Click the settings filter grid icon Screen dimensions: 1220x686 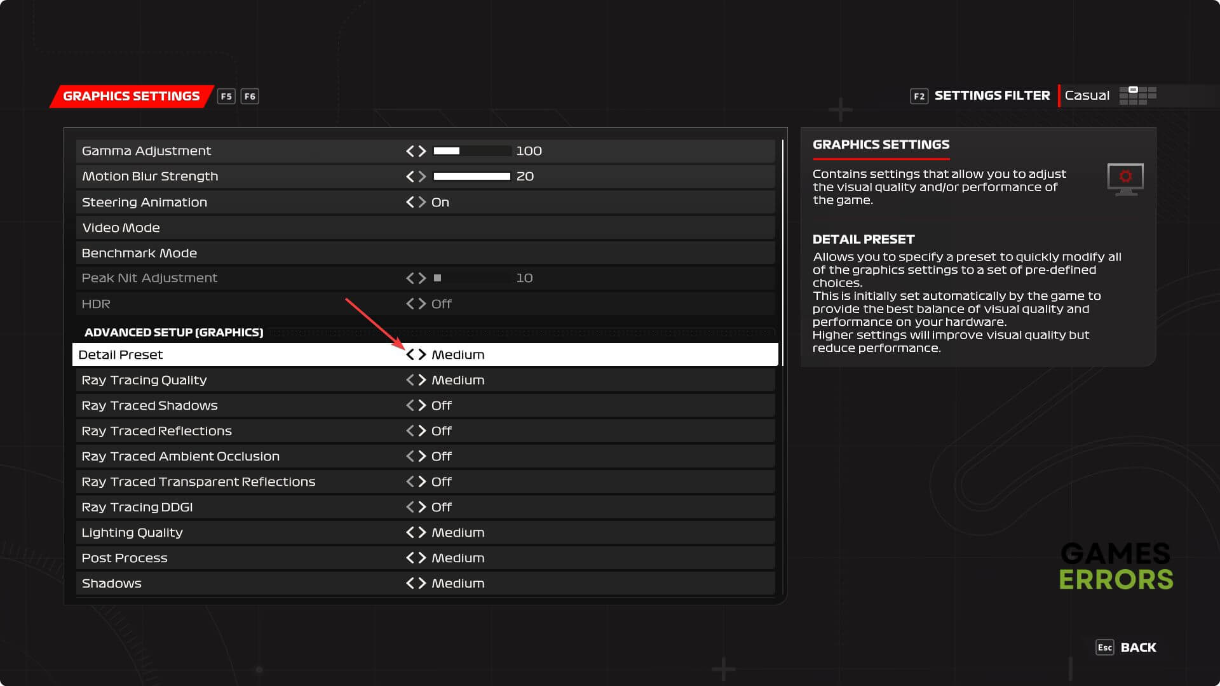(x=1137, y=96)
